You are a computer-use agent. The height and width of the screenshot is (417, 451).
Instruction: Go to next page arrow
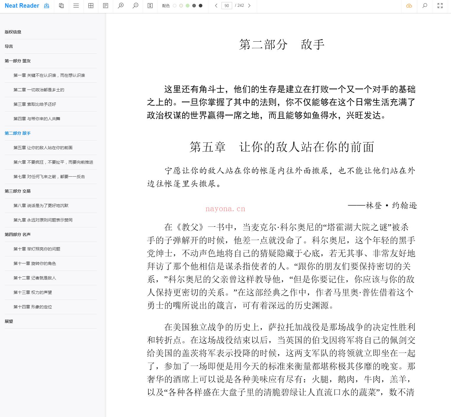tap(249, 6)
